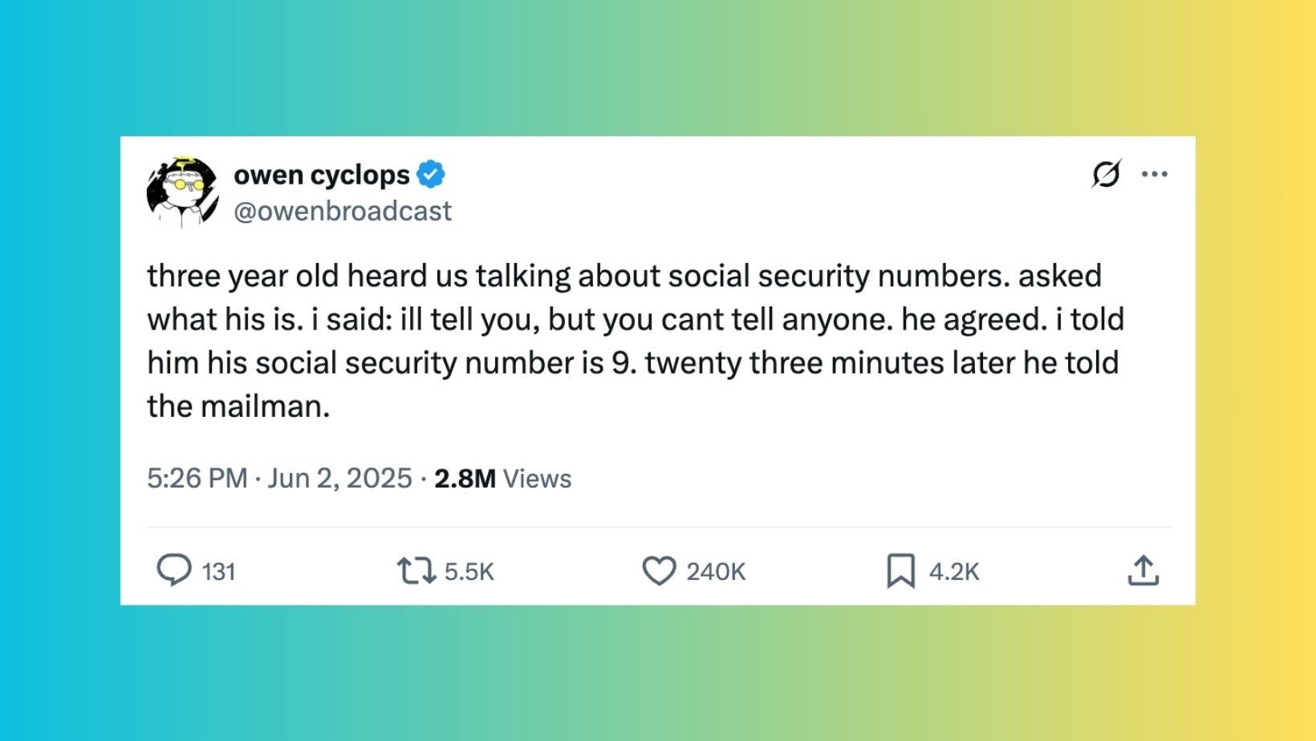Click the 240K likes count
This screenshot has width=1316, height=741.
(716, 572)
